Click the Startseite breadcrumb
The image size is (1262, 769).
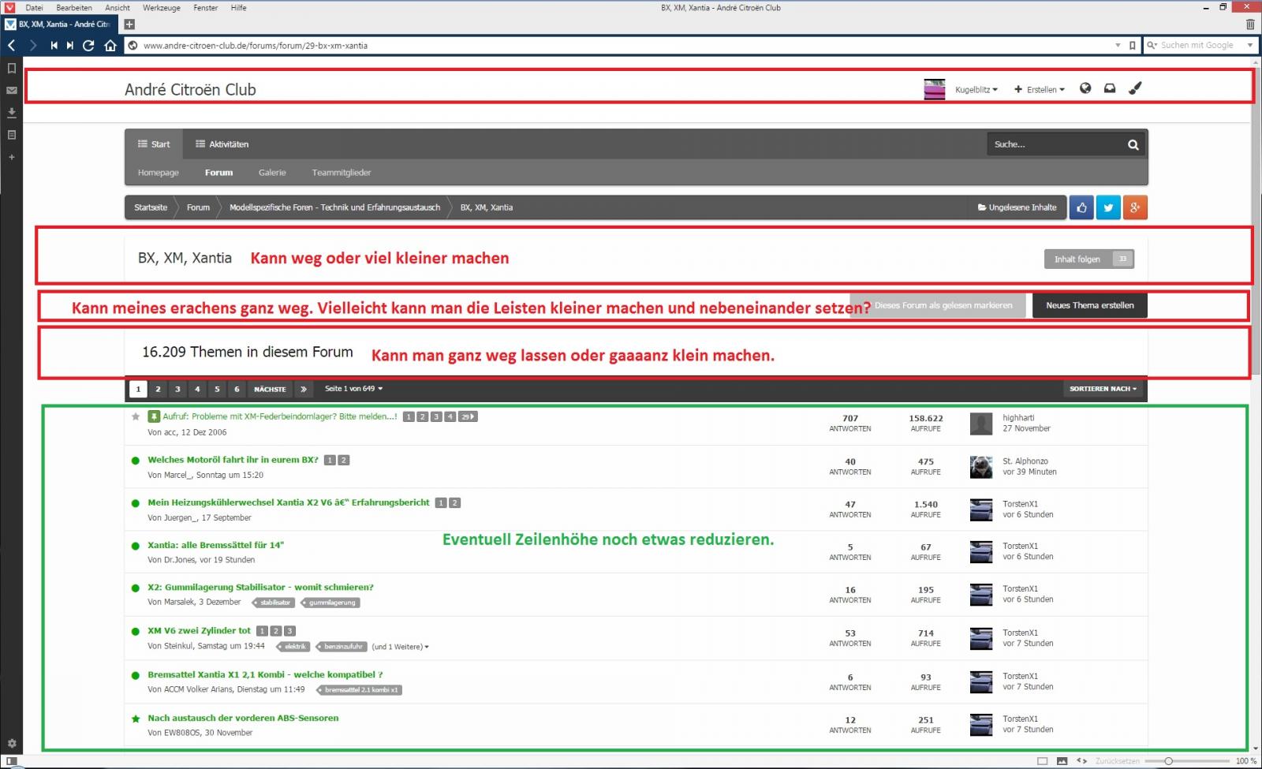coord(151,207)
